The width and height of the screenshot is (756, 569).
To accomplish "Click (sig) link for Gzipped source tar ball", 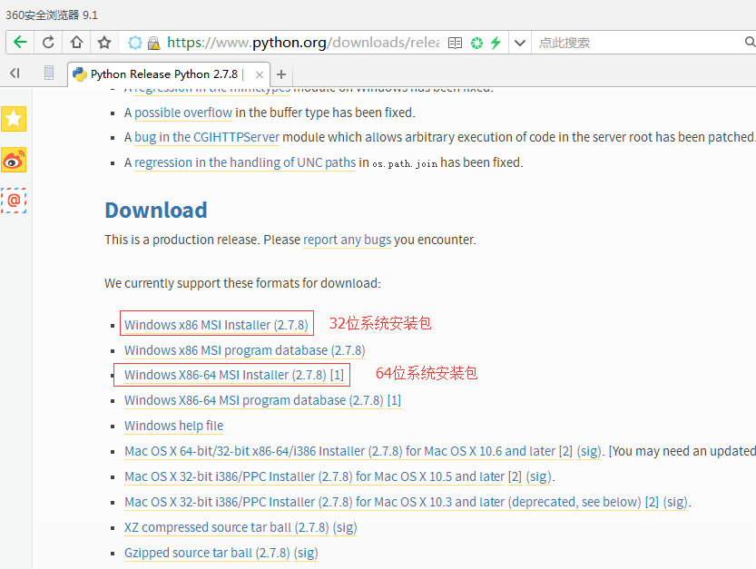I will click(306, 553).
